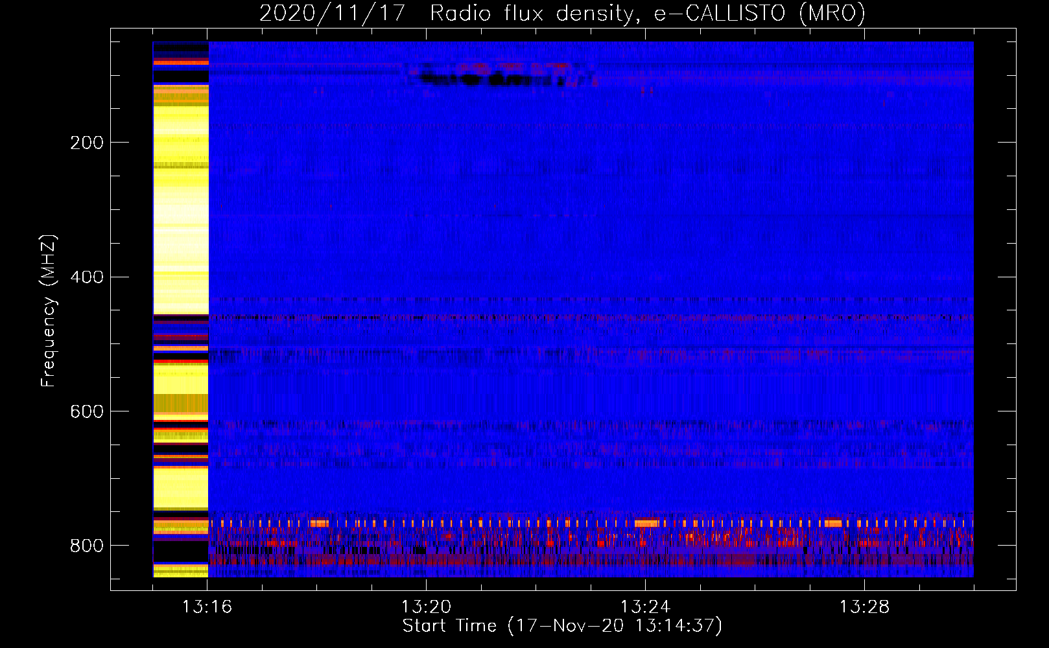
Task: Click the 13:24 time tick label
Action: tap(645, 607)
